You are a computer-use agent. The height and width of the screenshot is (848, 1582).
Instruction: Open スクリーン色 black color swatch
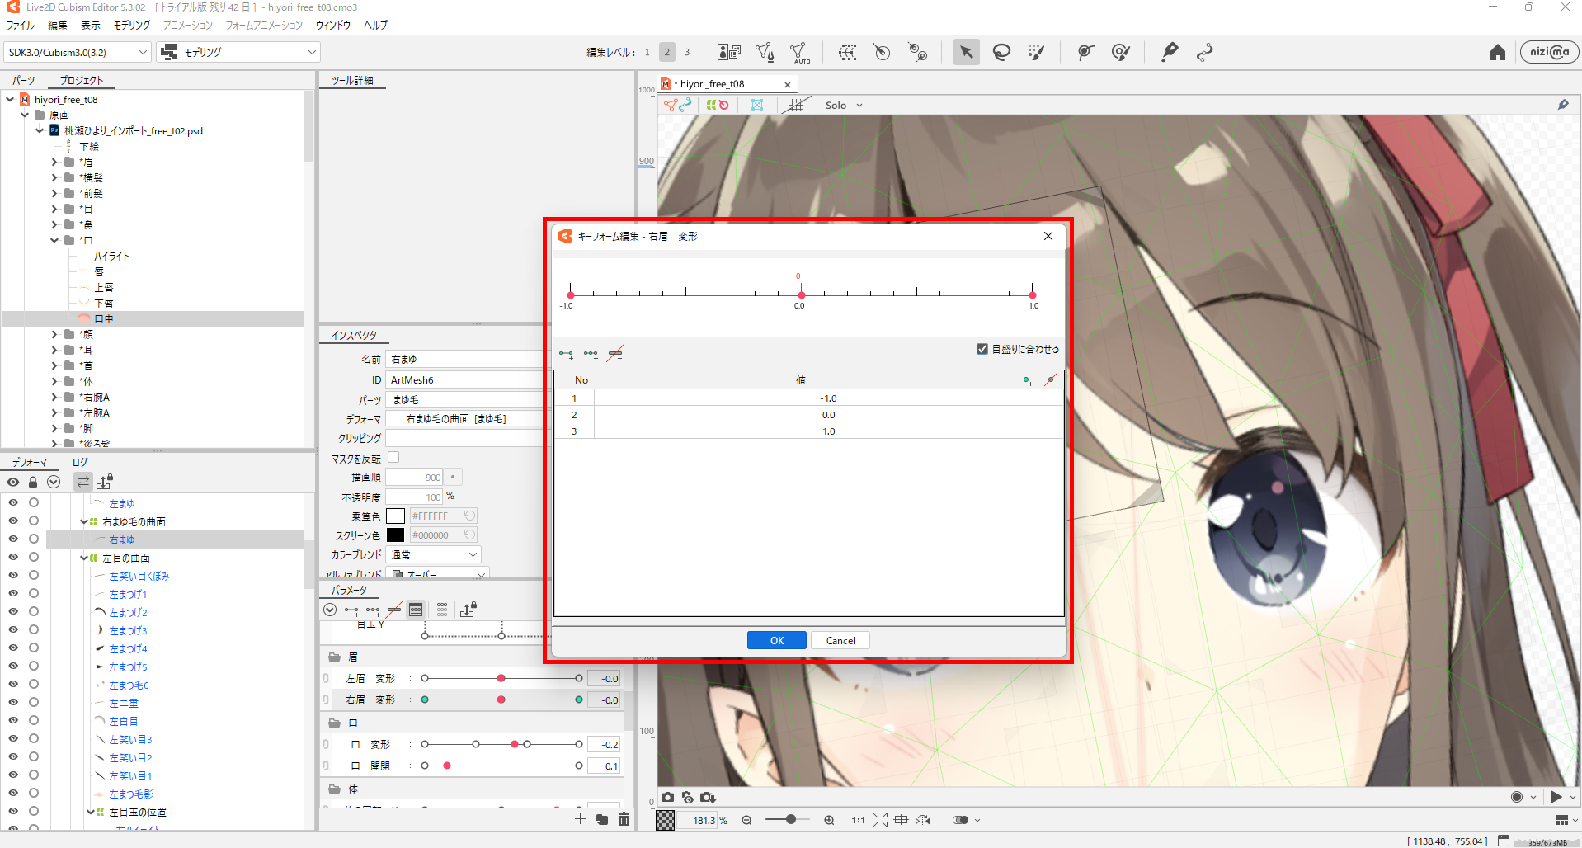coord(396,535)
